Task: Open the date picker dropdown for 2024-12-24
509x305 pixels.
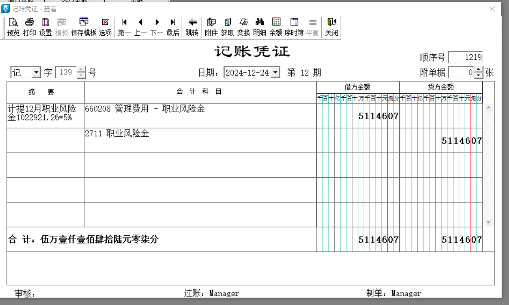Action: tap(275, 73)
